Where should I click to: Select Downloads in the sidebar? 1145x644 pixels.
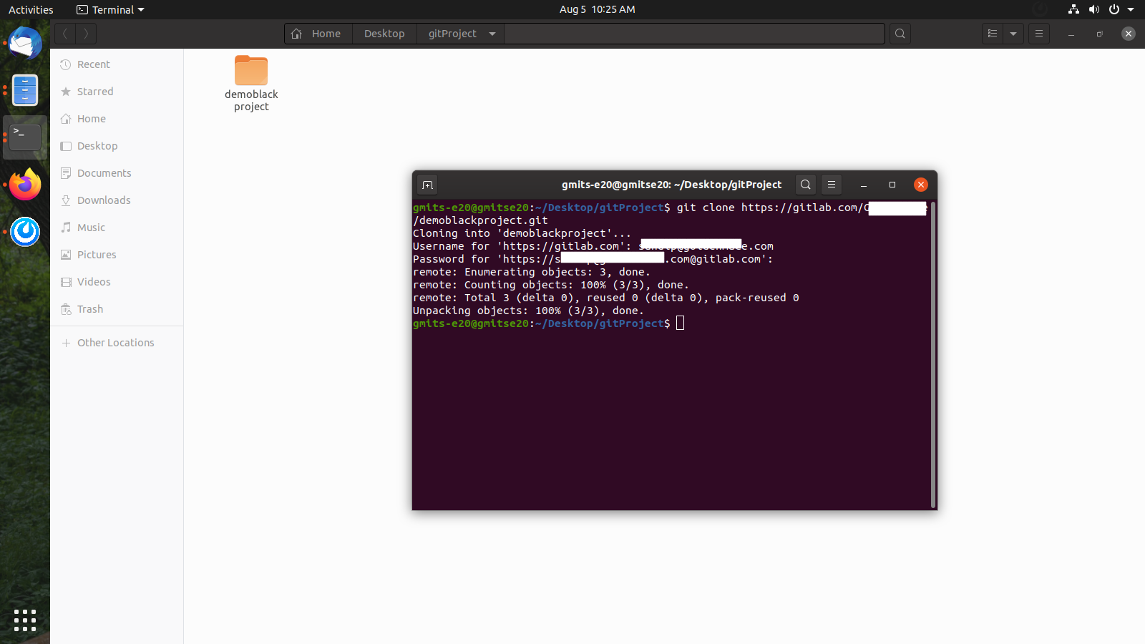(104, 200)
